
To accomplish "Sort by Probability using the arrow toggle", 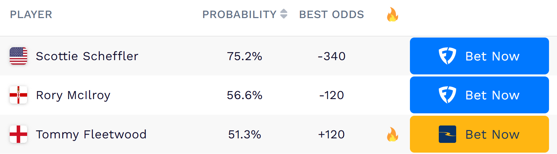I will pos(284,14).
